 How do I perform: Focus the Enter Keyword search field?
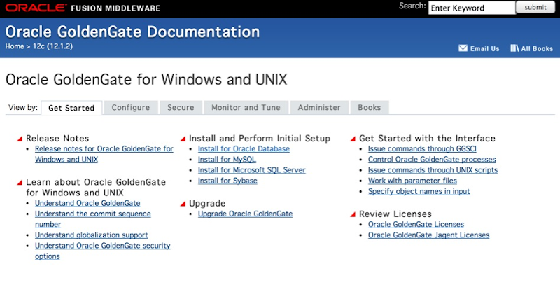tap(471, 8)
